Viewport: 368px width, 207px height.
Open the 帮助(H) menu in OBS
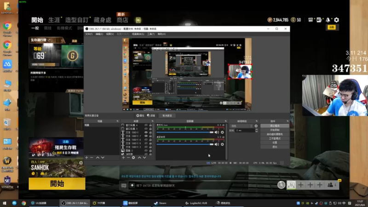161,34
